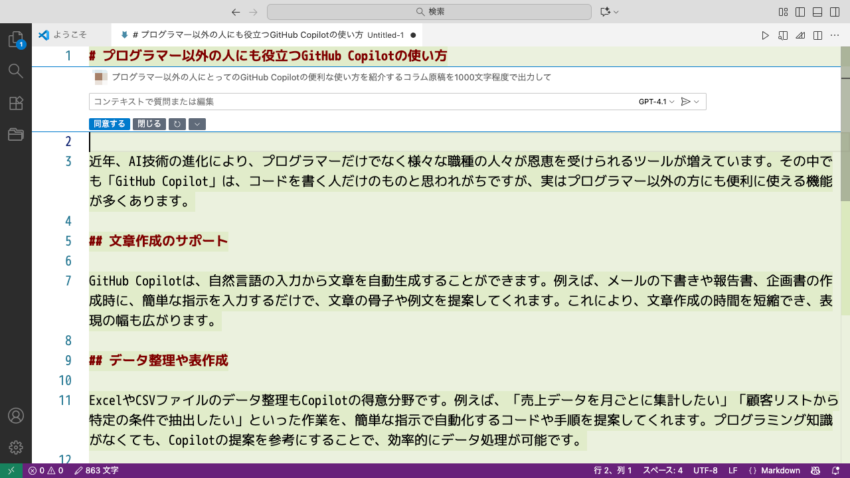Click the Run play icon in editor toolbar
This screenshot has height=478, width=850.
pyautogui.click(x=765, y=35)
